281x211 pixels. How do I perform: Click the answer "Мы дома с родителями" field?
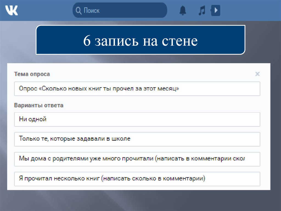[x=137, y=159]
